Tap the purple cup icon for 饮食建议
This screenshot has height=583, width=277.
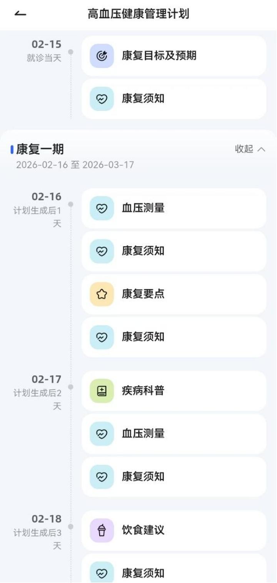coord(102,530)
